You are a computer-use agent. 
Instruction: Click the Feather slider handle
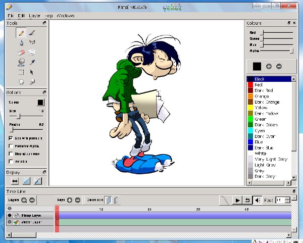pos(12,130)
